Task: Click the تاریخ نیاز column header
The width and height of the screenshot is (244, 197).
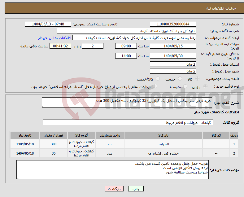Action: [25, 135]
